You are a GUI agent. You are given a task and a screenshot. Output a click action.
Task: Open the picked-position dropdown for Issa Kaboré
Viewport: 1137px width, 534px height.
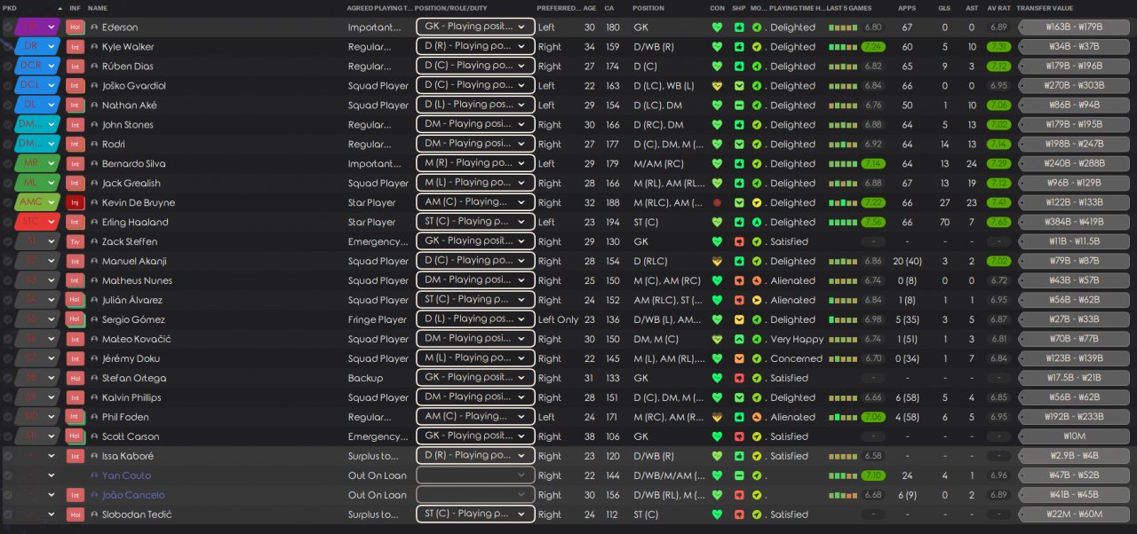click(37, 457)
